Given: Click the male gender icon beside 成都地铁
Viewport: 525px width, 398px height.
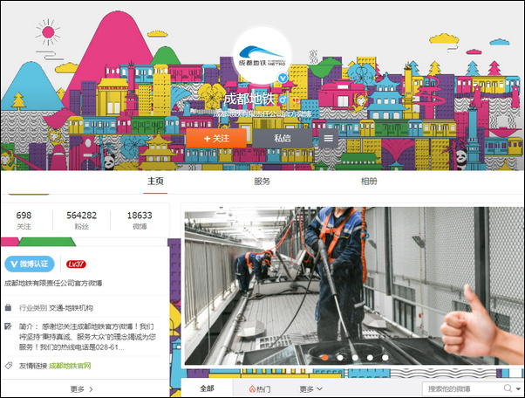Looking at the screenshot, I should (x=283, y=99).
